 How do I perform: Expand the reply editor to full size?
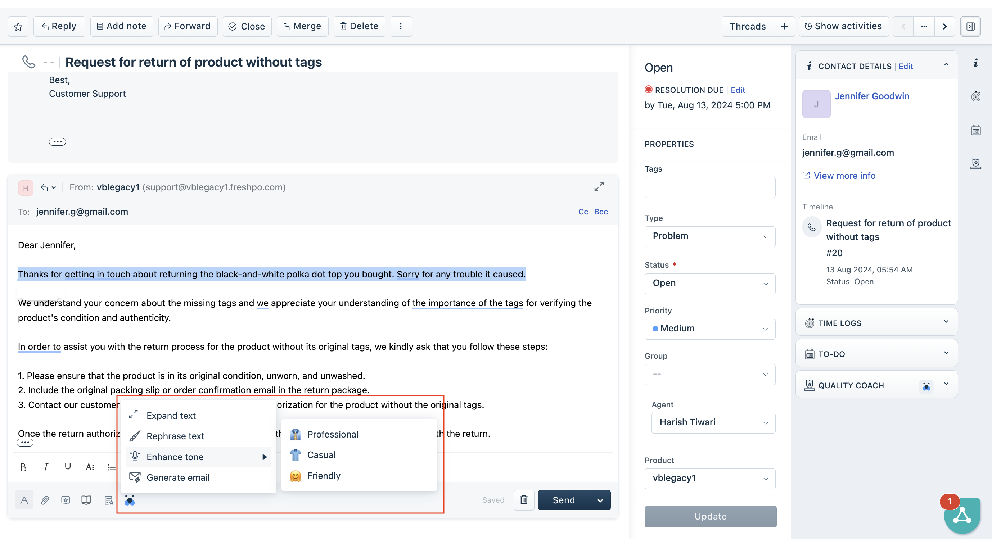pyautogui.click(x=599, y=187)
